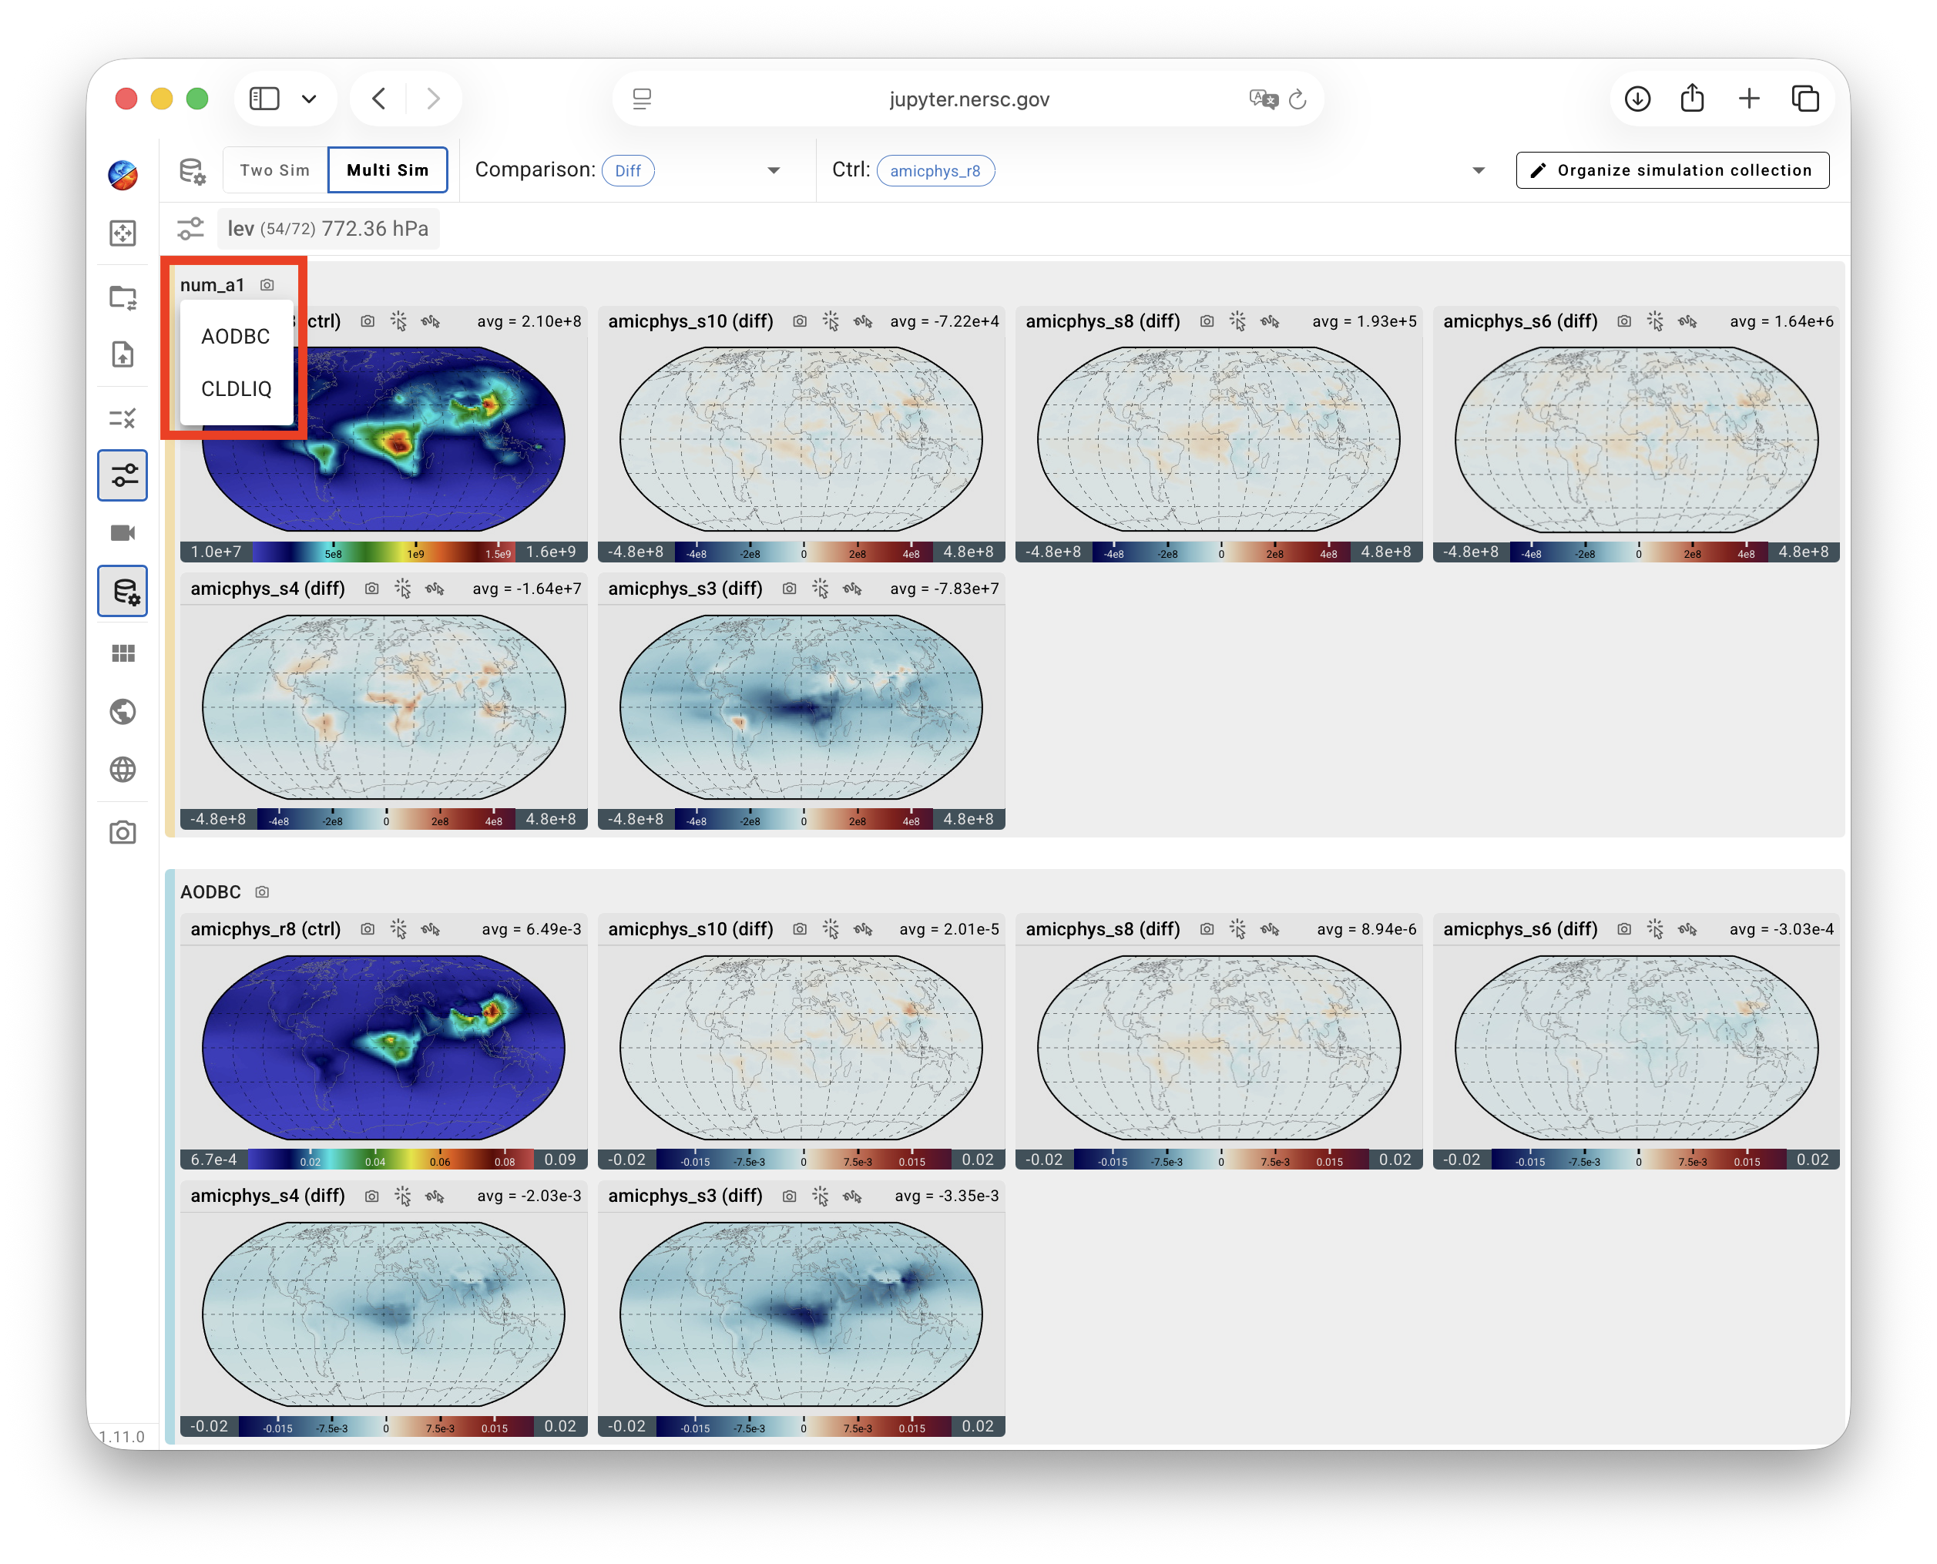
Task: Click link-views icon on num_a1 amicphys_s6 panel
Action: coord(1687,321)
